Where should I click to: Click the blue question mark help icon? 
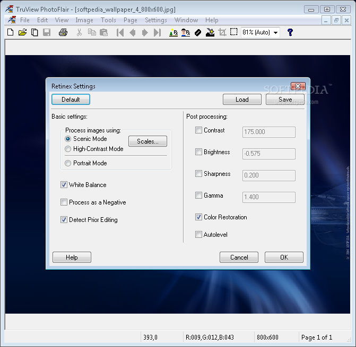(x=290, y=32)
